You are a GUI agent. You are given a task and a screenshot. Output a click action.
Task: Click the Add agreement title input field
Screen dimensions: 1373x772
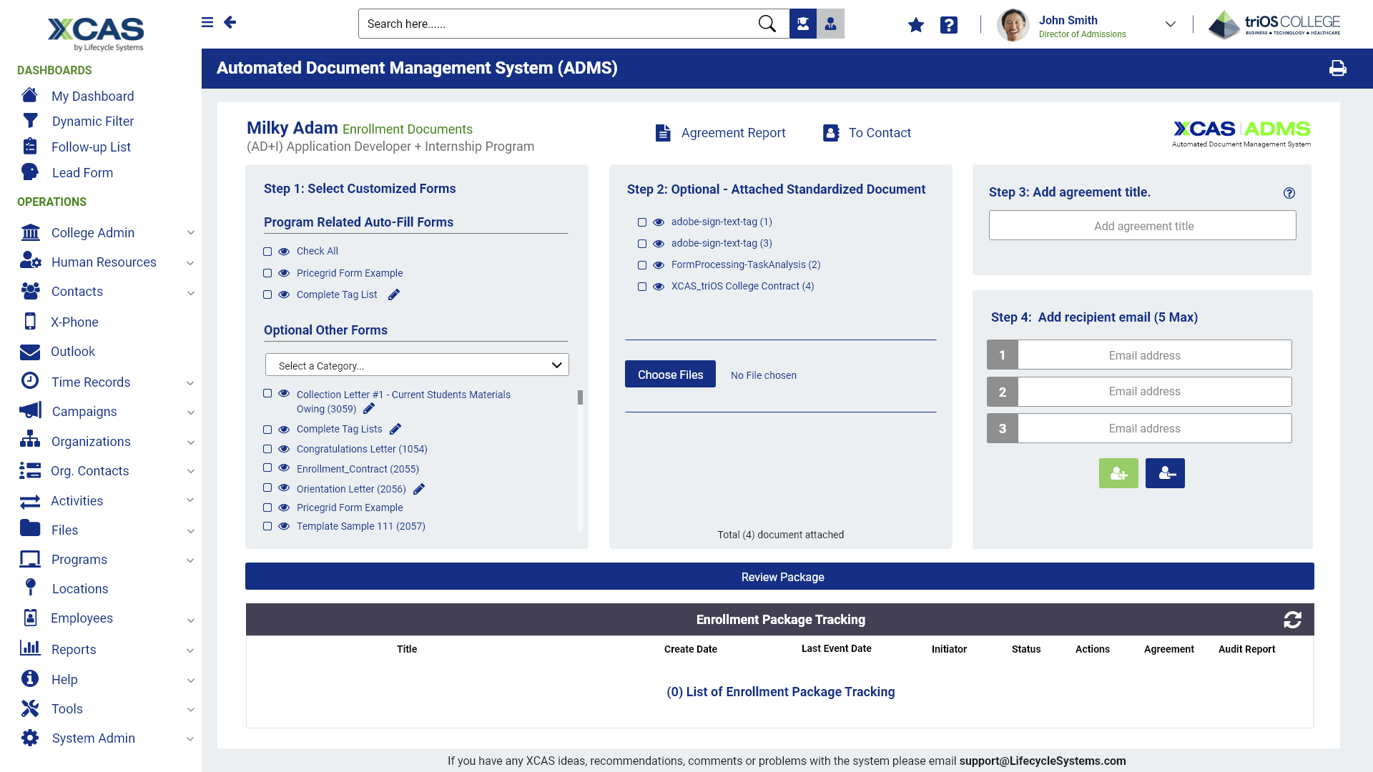[1142, 226]
